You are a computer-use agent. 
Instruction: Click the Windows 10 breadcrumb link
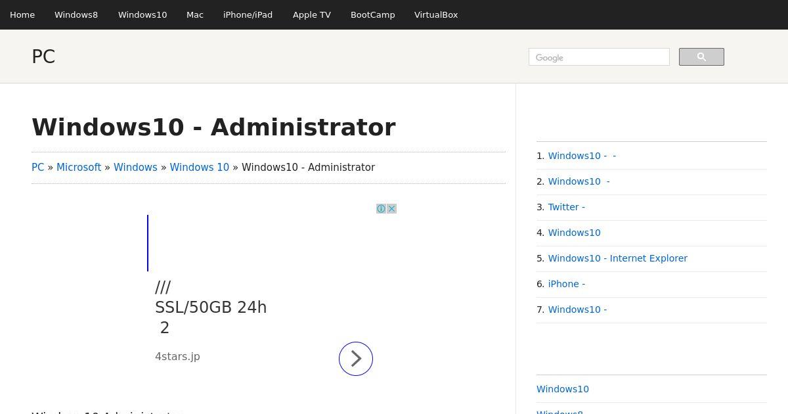[200, 168]
